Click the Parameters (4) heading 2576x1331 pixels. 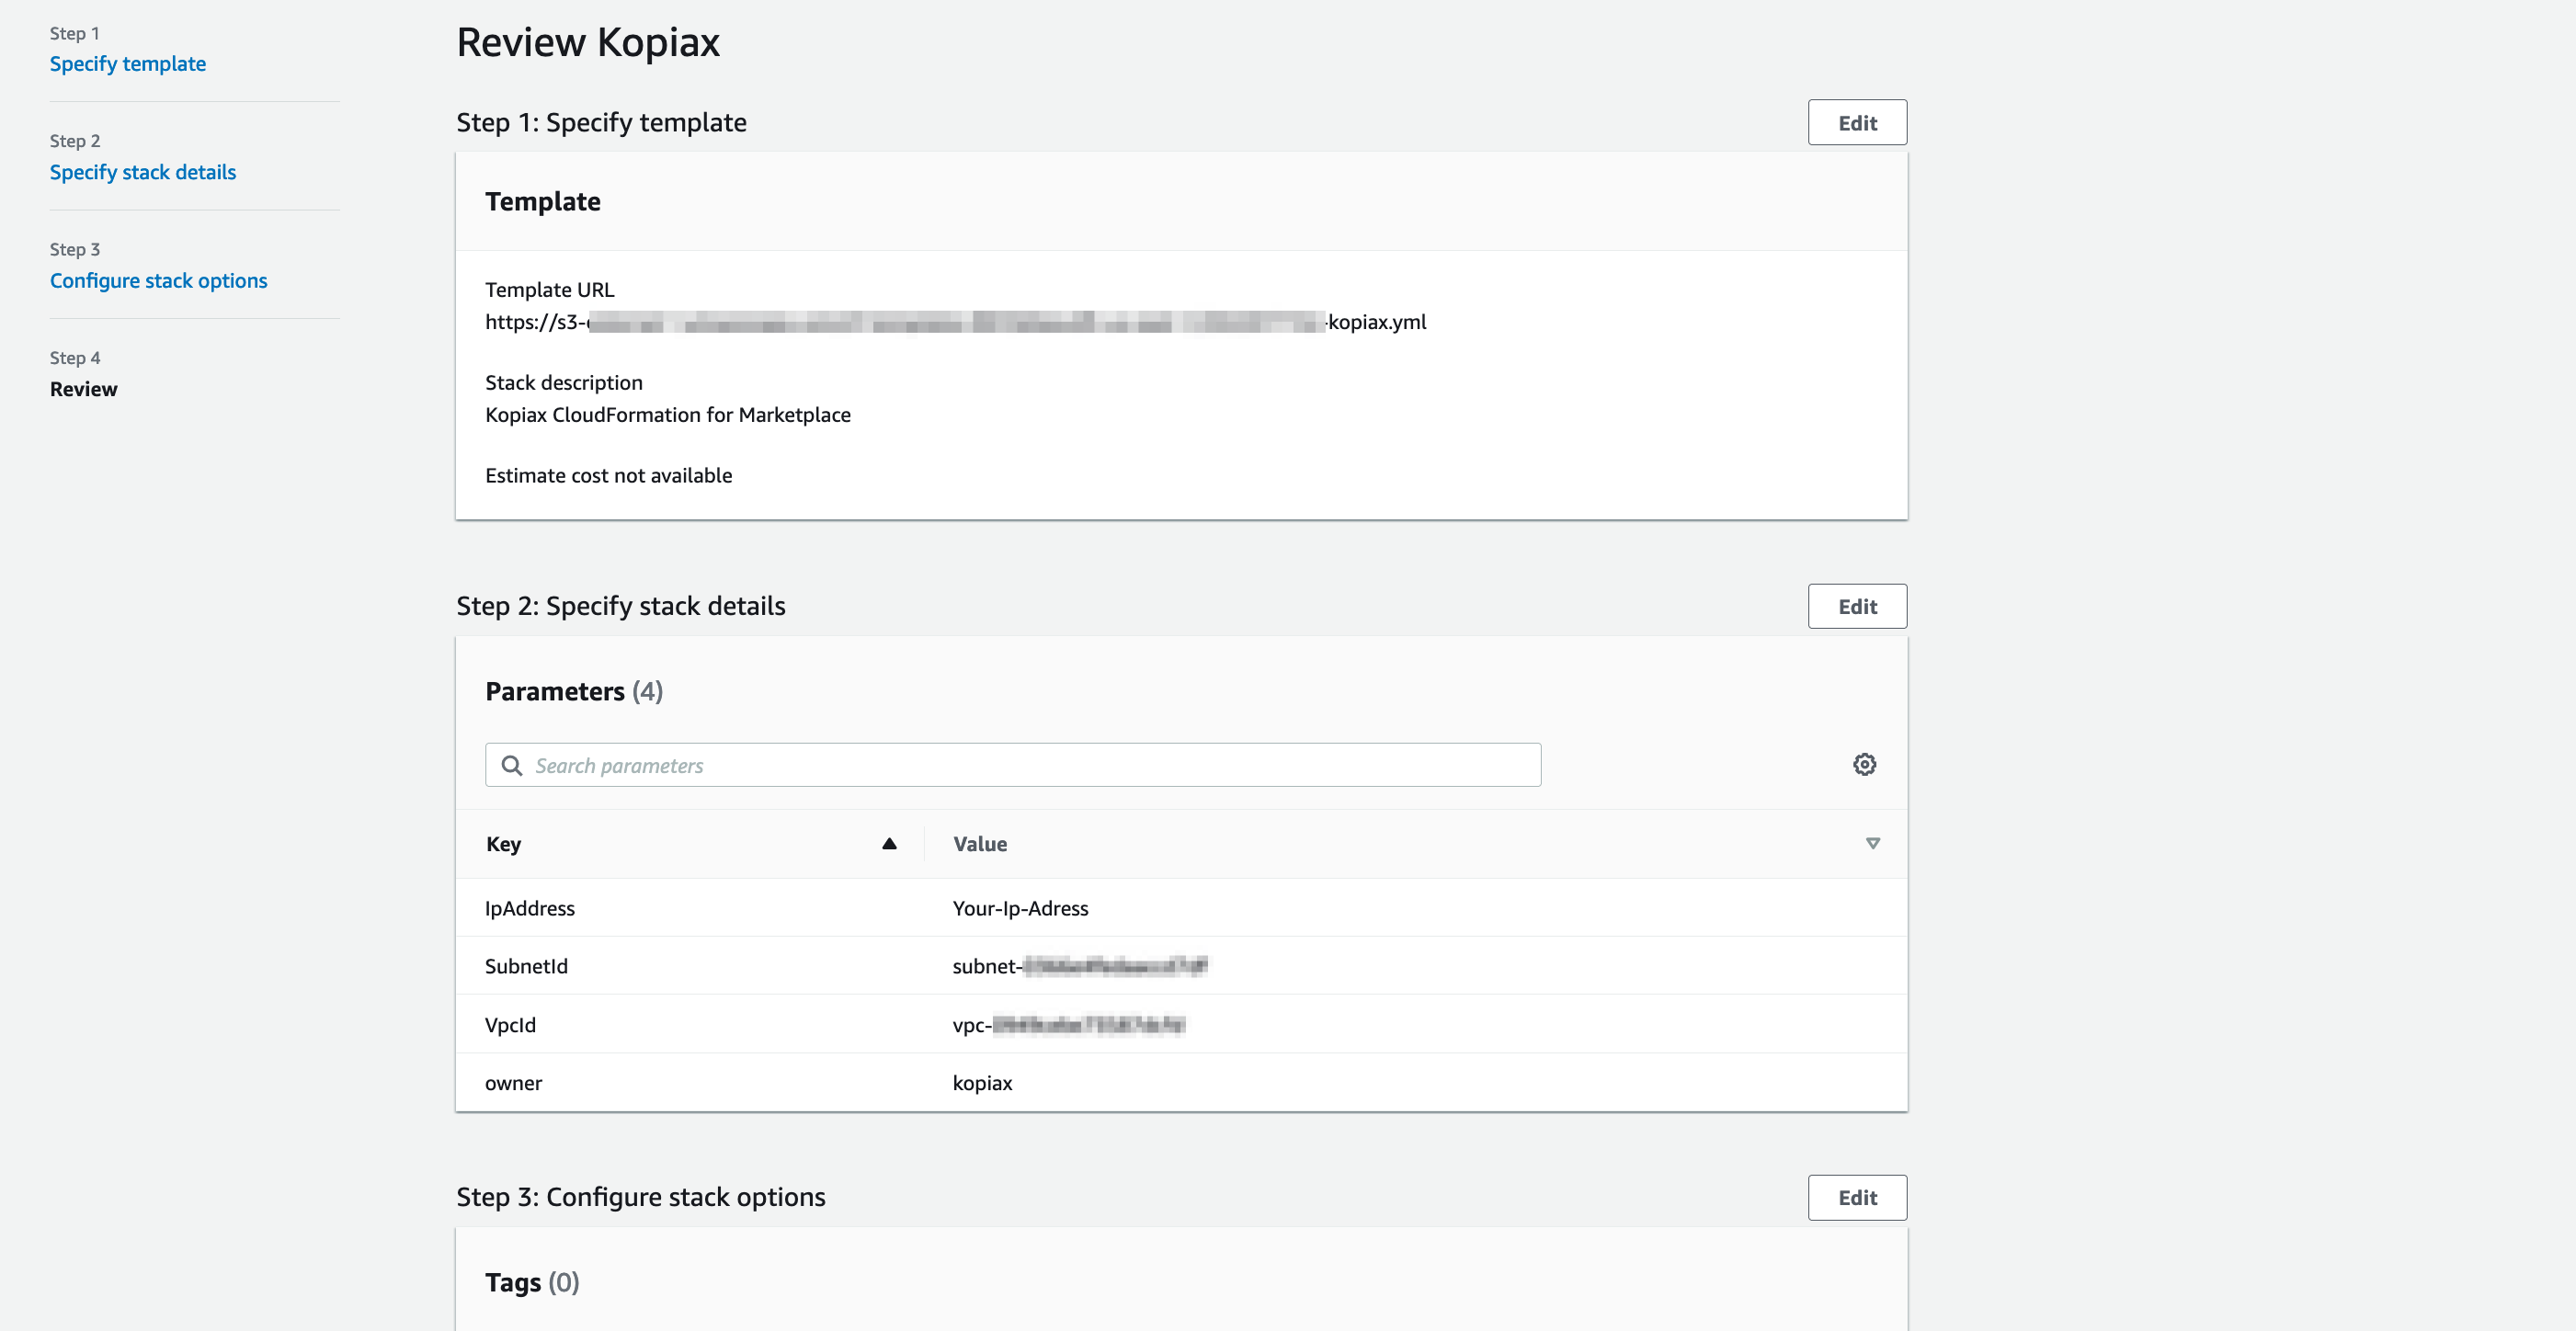pos(574,691)
